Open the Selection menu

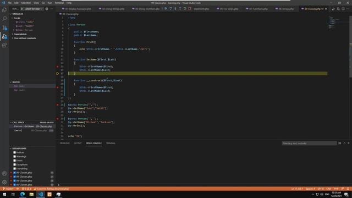[26, 3]
